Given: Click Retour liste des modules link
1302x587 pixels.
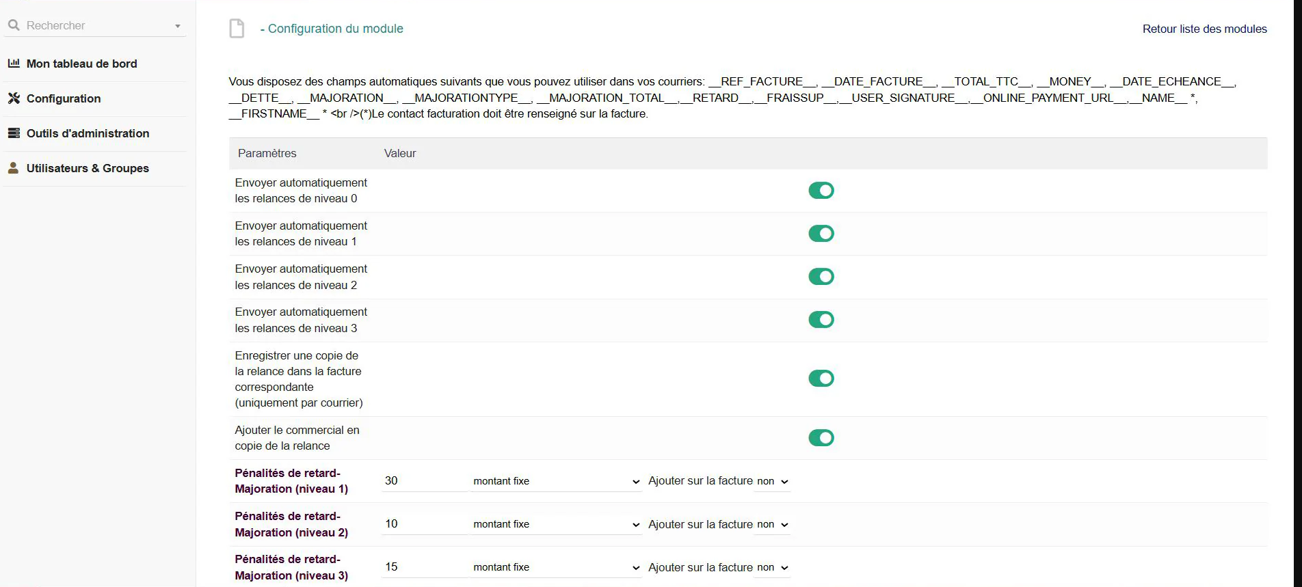Looking at the screenshot, I should point(1204,29).
